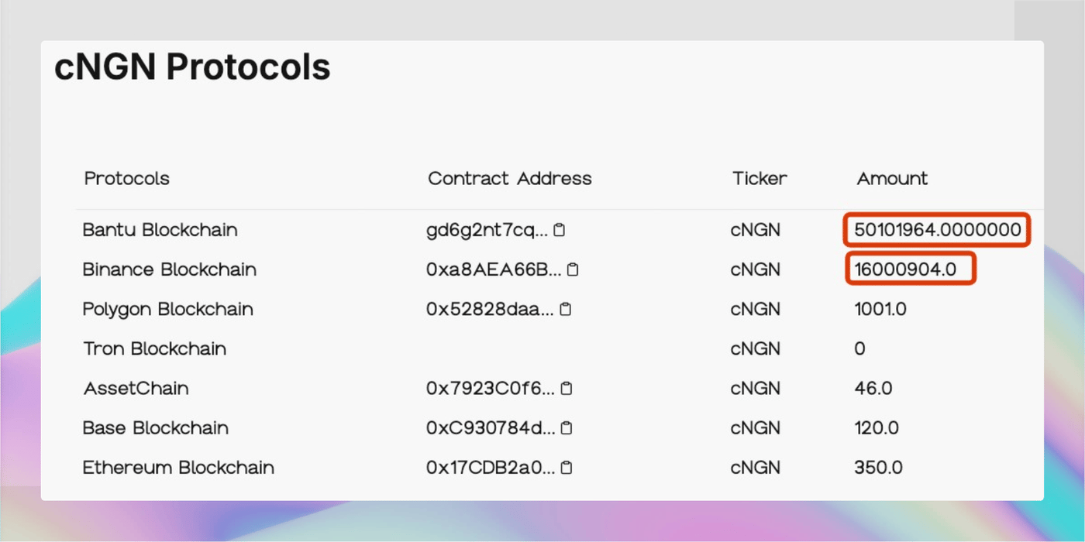
Task: Expand the truncated address 0x7923C0f6
Action: [x=491, y=388]
